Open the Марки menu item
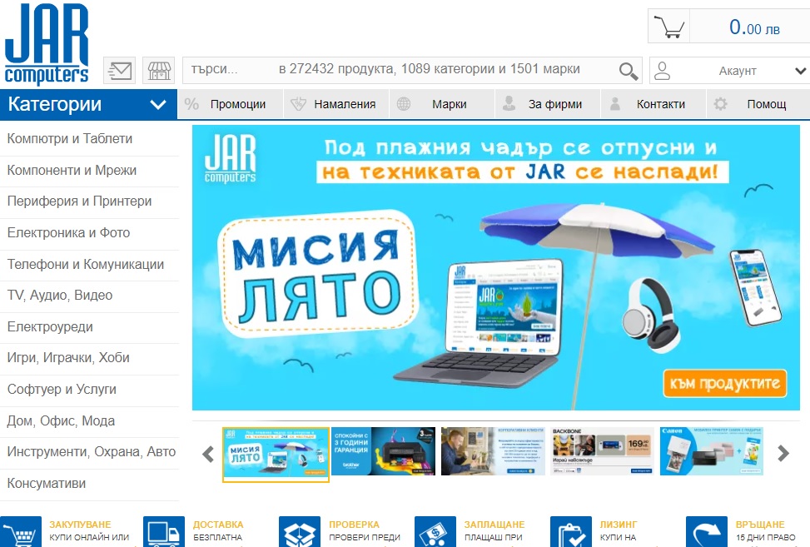The width and height of the screenshot is (810, 547). tap(442, 104)
